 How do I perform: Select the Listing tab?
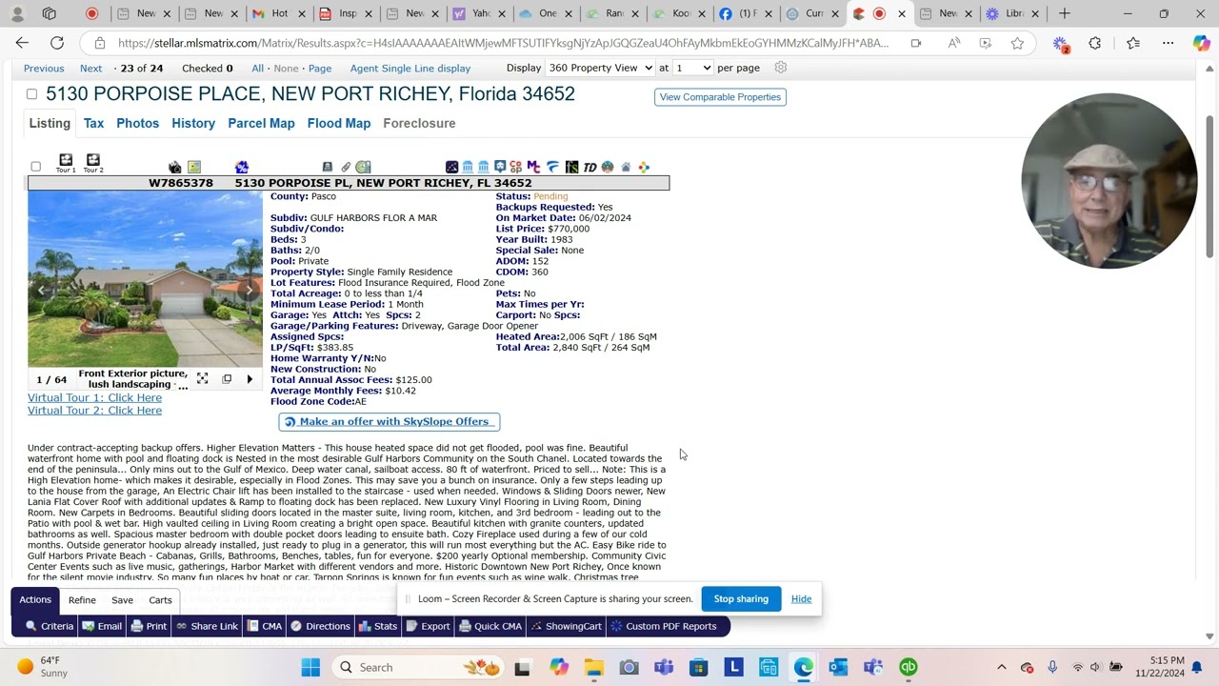50,123
